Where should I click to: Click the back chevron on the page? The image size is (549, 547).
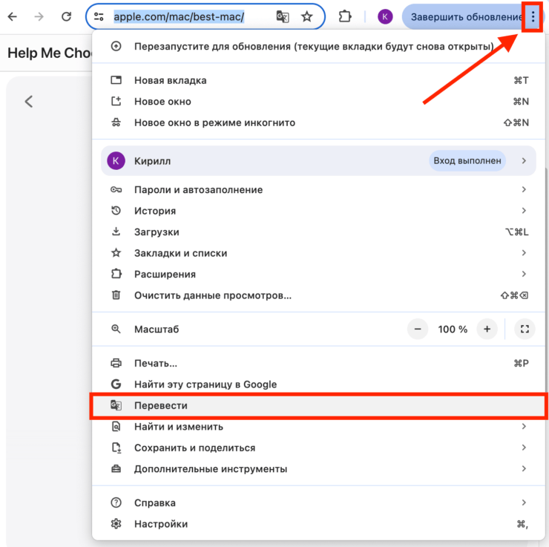pos(29,102)
